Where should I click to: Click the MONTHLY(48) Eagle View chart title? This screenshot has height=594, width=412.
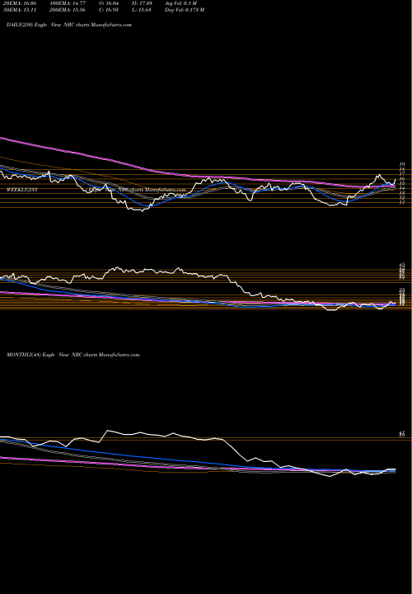pyautogui.click(x=73, y=355)
